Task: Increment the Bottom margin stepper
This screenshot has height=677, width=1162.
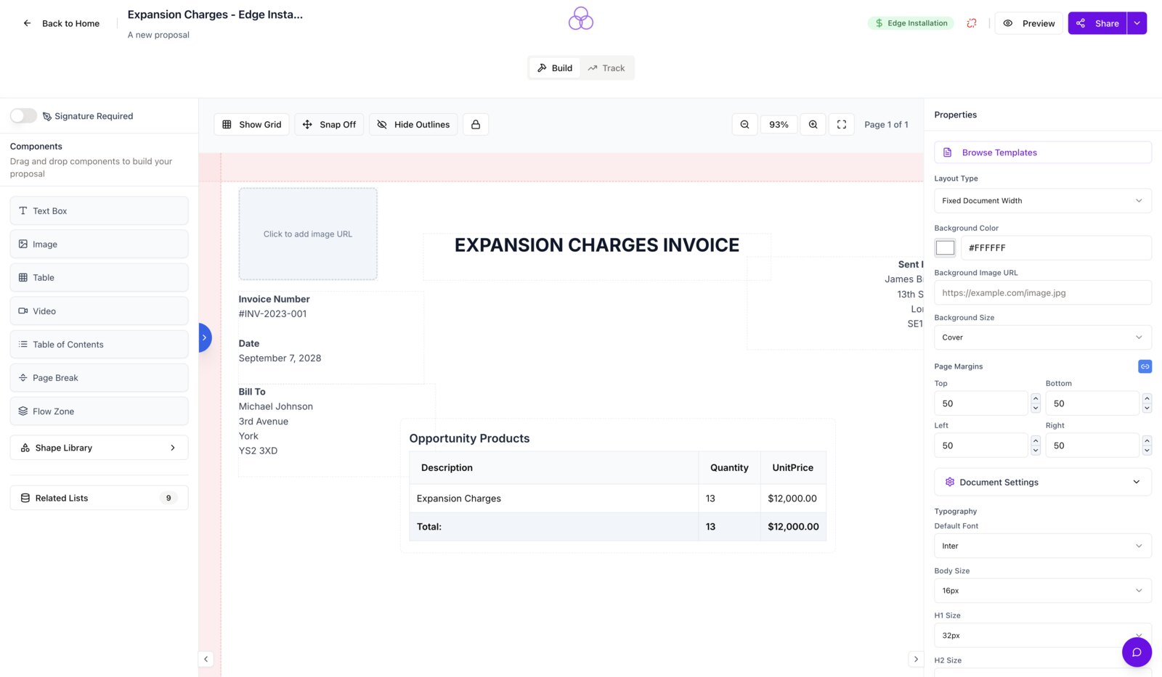Action: coord(1147,398)
